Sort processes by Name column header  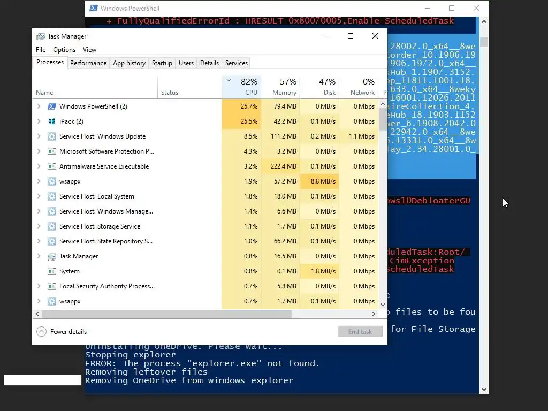click(95, 87)
